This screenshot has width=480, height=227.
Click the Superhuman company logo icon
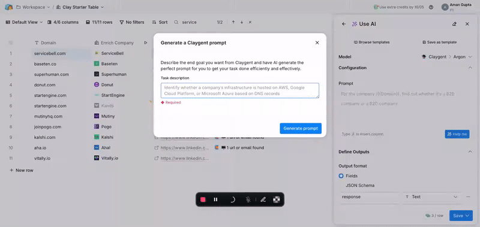tap(97, 74)
